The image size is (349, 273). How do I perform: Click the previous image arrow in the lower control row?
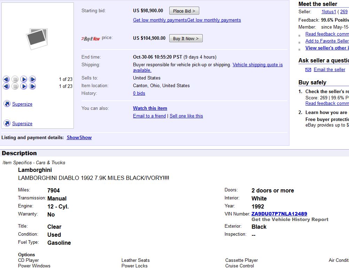6,86
